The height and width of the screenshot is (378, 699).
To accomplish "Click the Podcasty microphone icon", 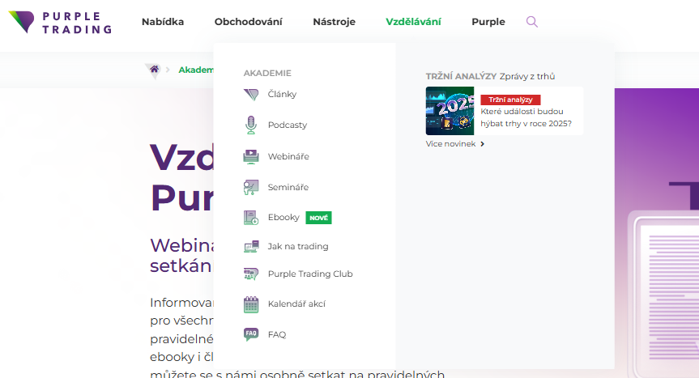I will (x=251, y=125).
